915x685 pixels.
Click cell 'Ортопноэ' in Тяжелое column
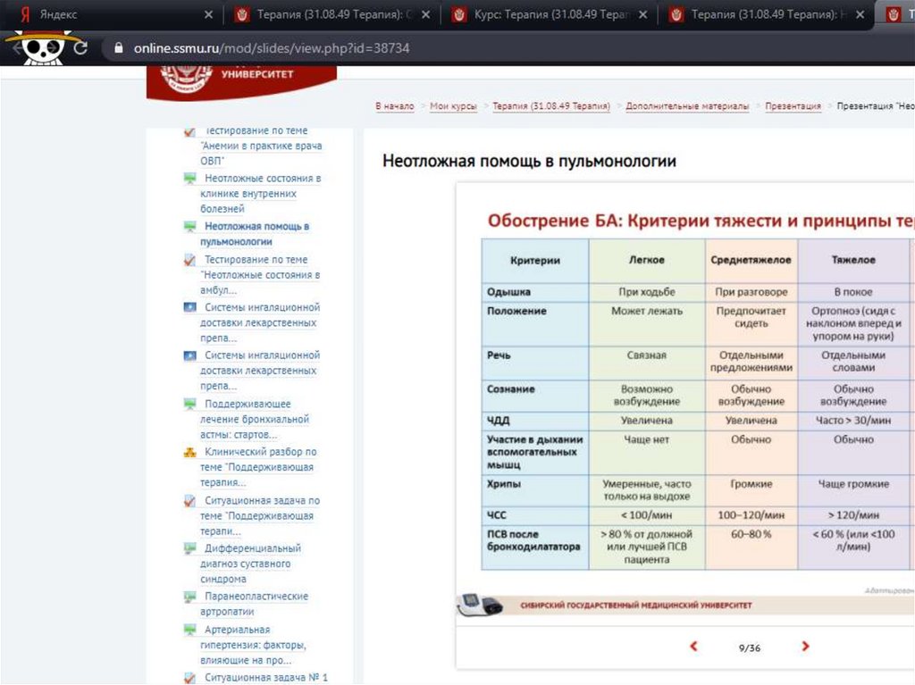[853, 323]
